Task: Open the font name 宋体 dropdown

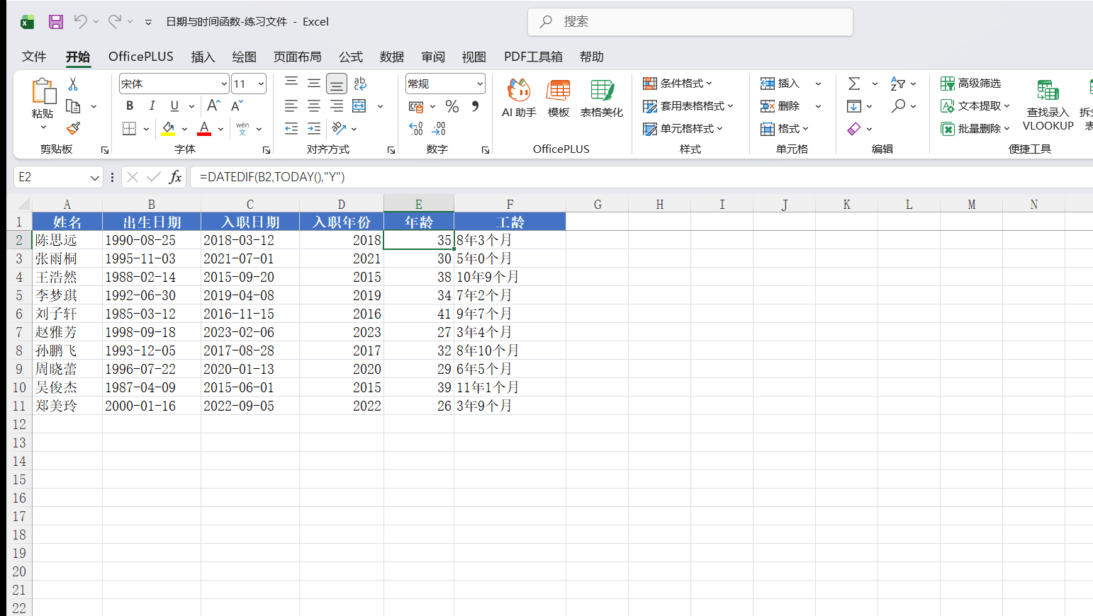Action: (x=224, y=84)
